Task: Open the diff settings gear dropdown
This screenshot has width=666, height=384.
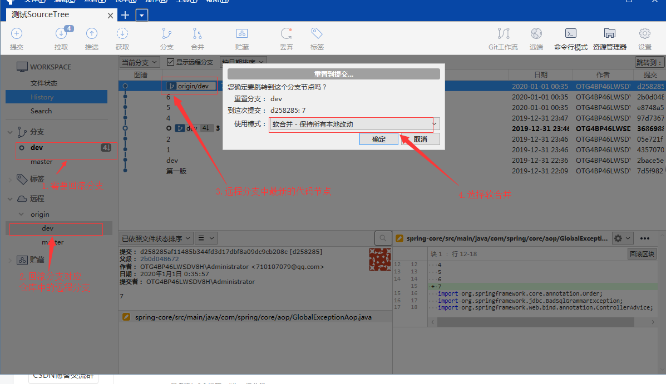Action: [622, 238]
